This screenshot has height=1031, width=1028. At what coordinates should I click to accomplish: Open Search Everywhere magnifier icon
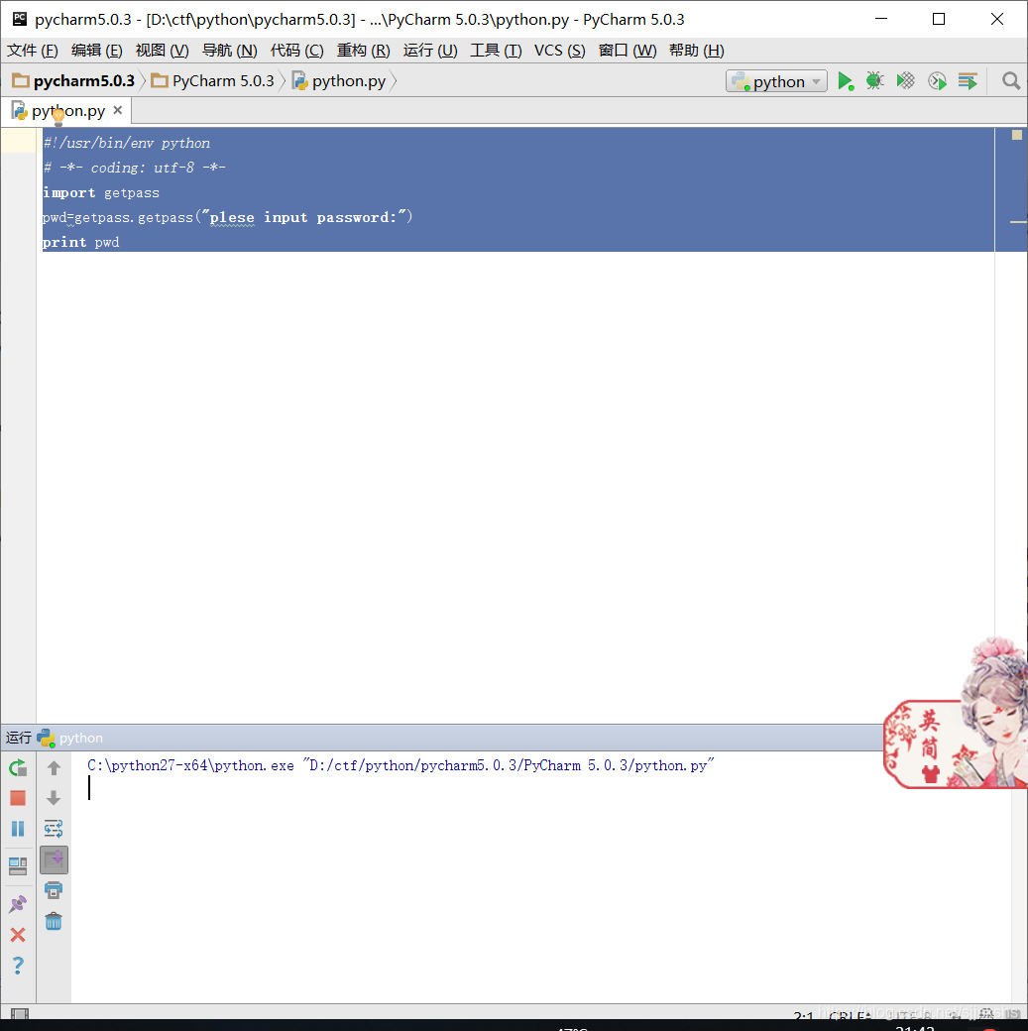click(1011, 81)
